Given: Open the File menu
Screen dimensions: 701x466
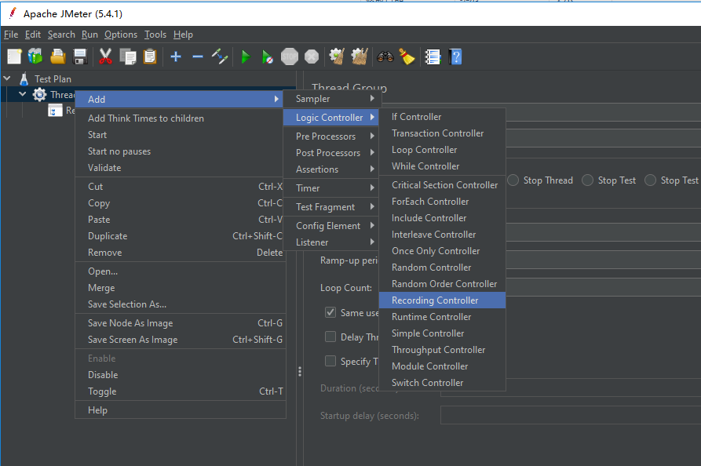Looking at the screenshot, I should tap(11, 35).
